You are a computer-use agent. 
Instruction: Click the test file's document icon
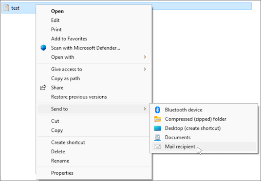[x=6, y=8]
